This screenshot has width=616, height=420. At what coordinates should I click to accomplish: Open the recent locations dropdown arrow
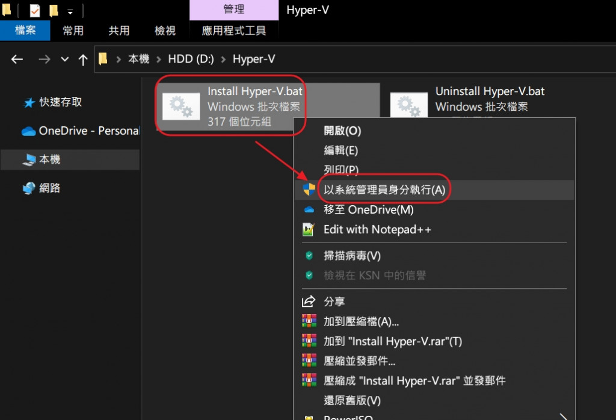coord(65,60)
